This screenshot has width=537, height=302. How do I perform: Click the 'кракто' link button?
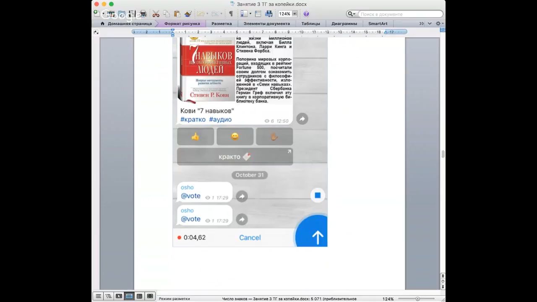[235, 156]
